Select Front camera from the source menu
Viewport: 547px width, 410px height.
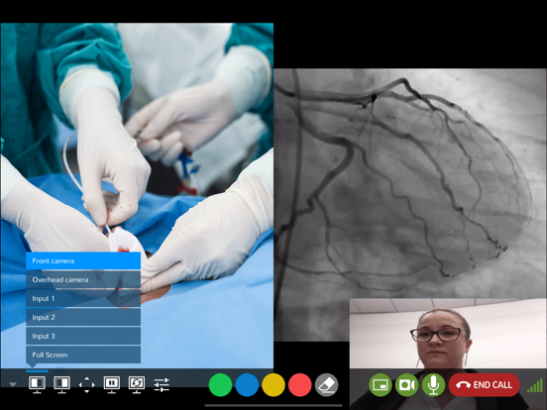click(83, 260)
